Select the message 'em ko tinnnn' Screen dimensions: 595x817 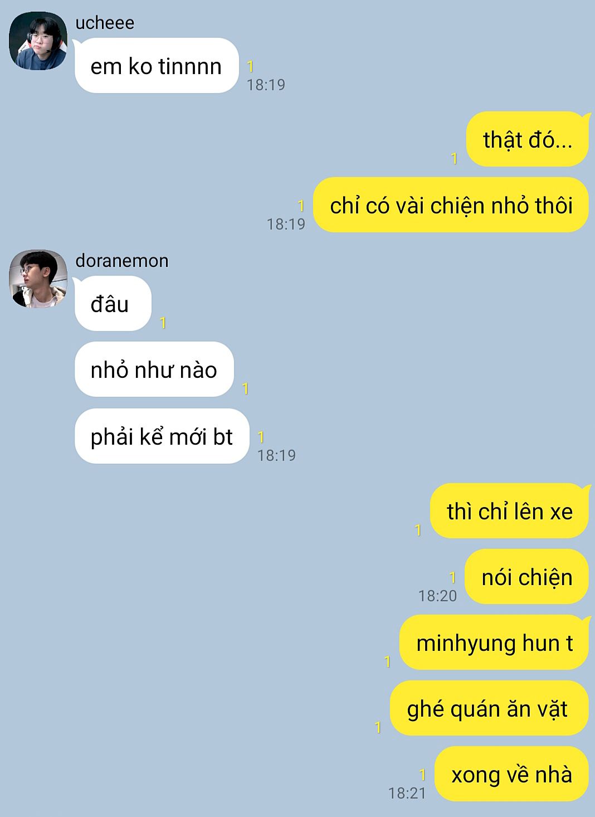(157, 66)
